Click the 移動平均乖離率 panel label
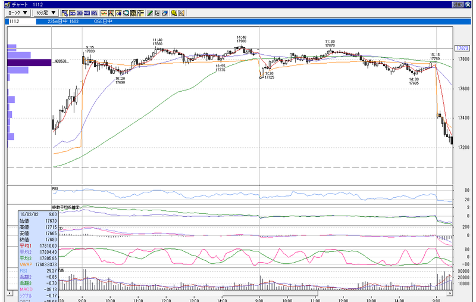This screenshot has height=302, width=476. (x=65, y=207)
